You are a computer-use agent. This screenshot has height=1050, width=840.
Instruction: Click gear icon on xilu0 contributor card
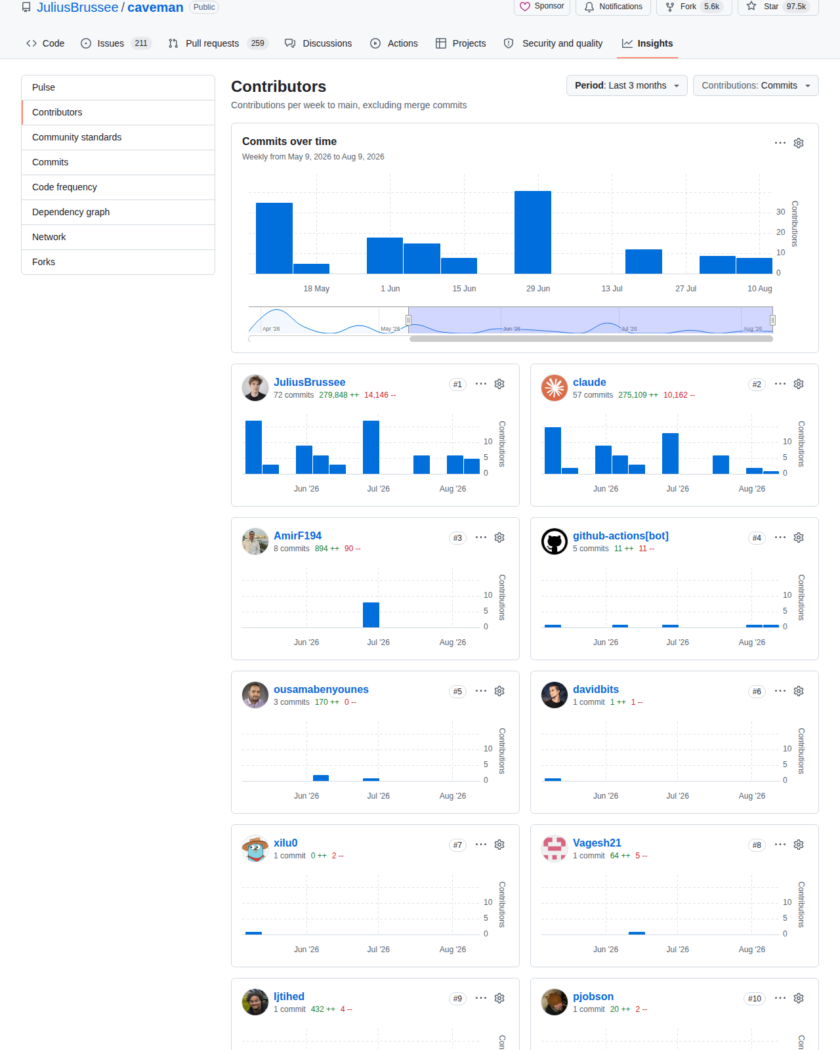pyautogui.click(x=499, y=845)
